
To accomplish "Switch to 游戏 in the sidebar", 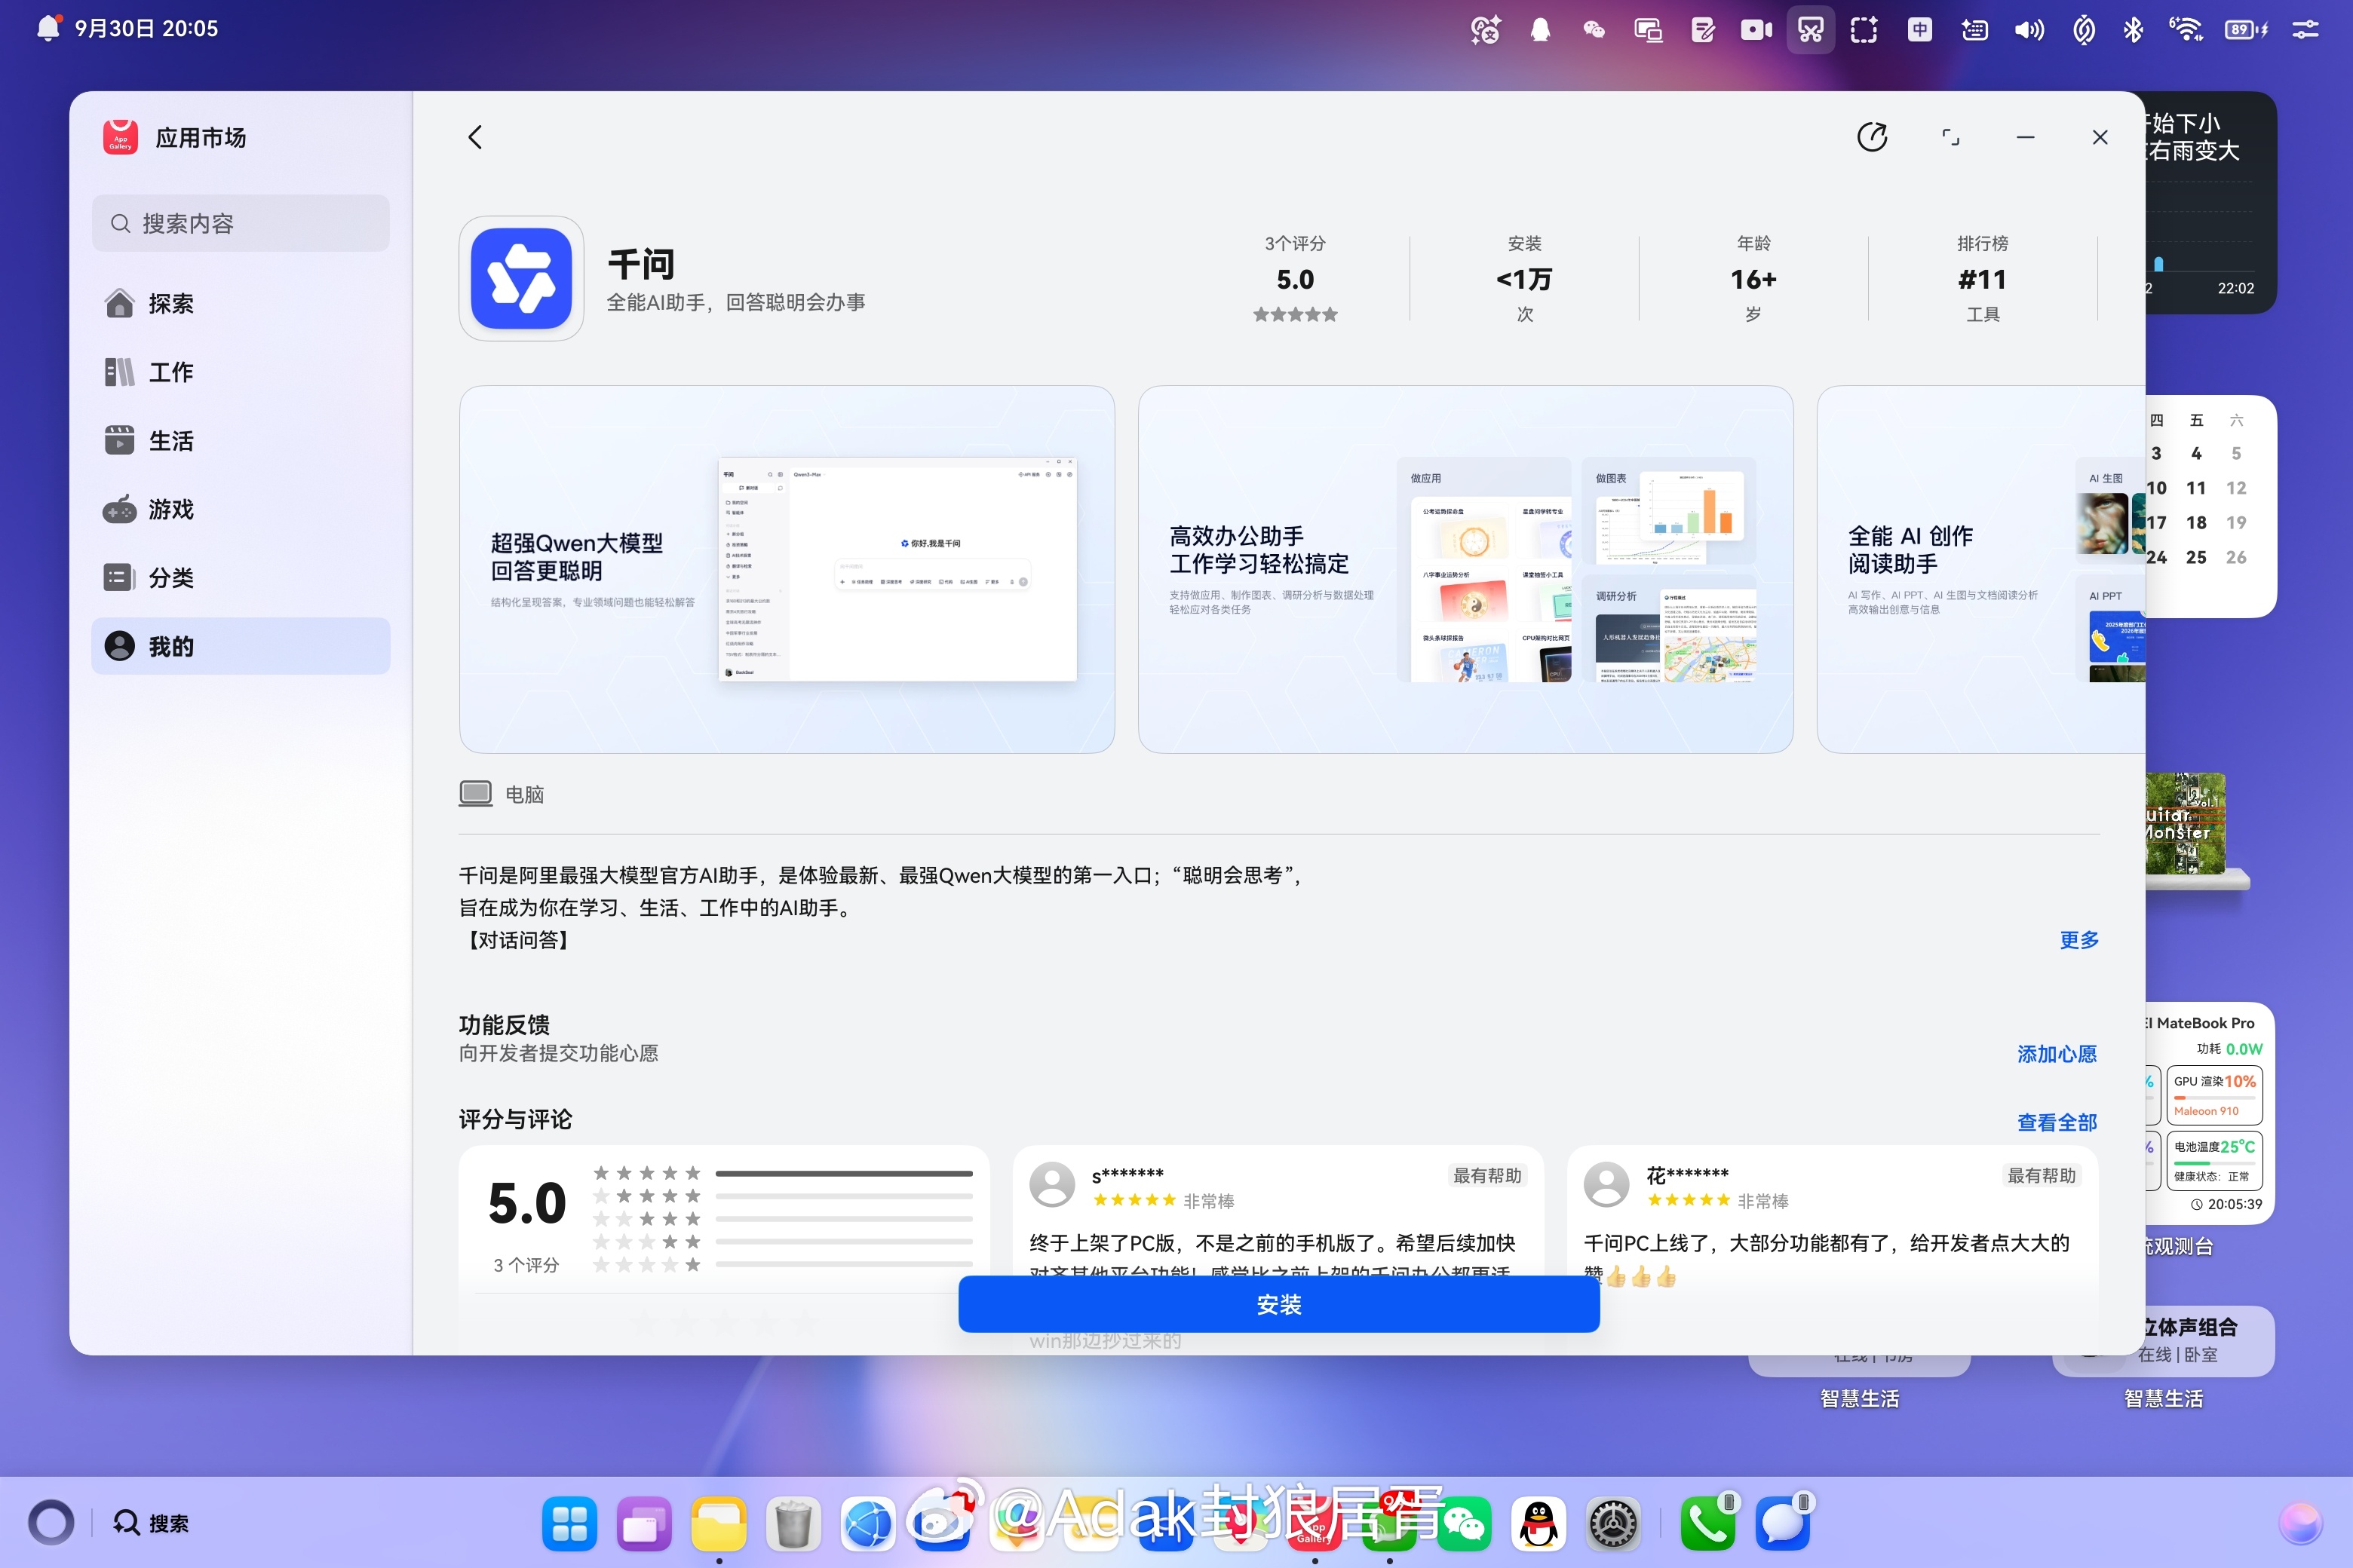I will pos(241,509).
